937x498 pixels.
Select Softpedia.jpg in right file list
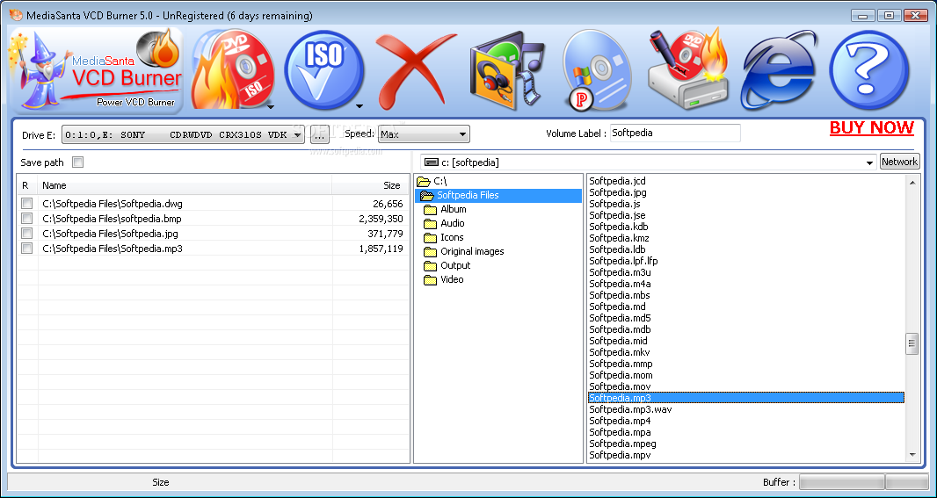618,192
